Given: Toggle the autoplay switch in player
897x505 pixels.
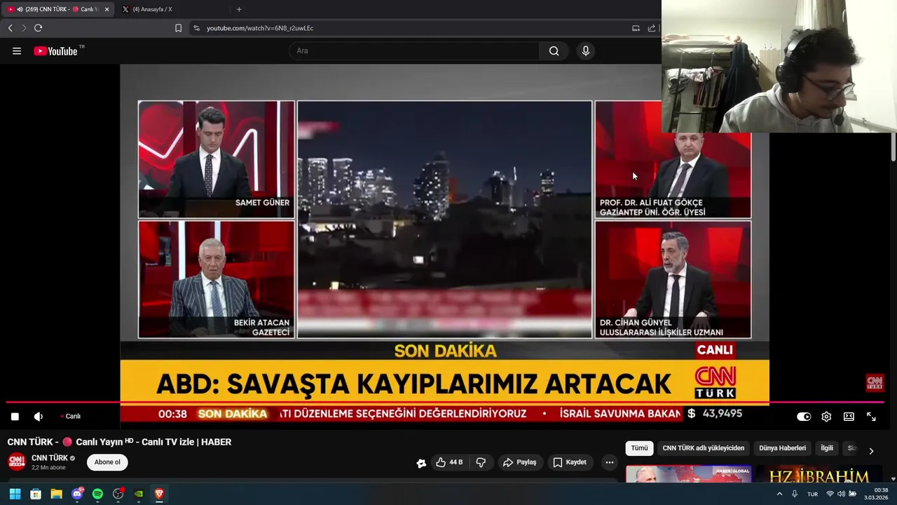Looking at the screenshot, I should (804, 417).
